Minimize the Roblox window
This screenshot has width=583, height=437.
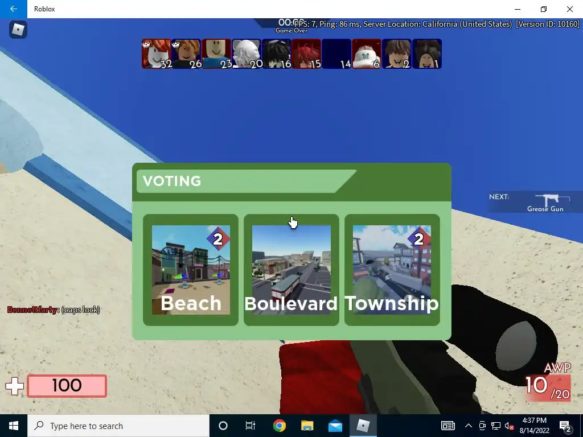[x=518, y=9]
